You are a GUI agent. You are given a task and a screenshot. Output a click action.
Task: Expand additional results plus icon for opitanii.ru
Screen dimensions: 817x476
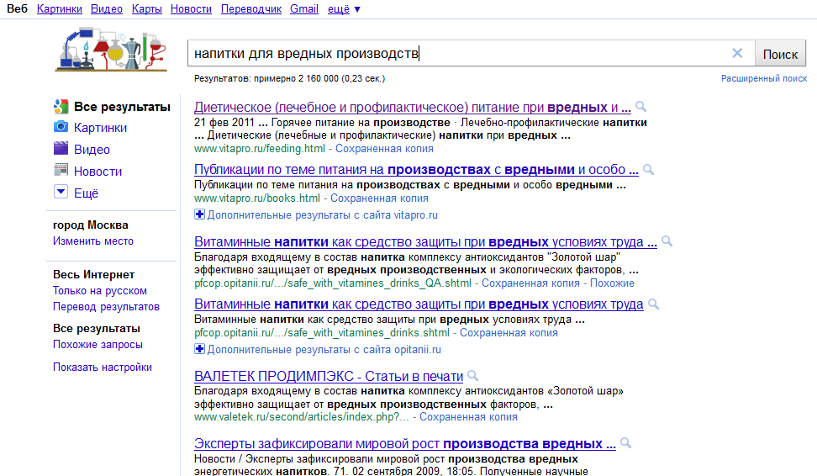199,349
